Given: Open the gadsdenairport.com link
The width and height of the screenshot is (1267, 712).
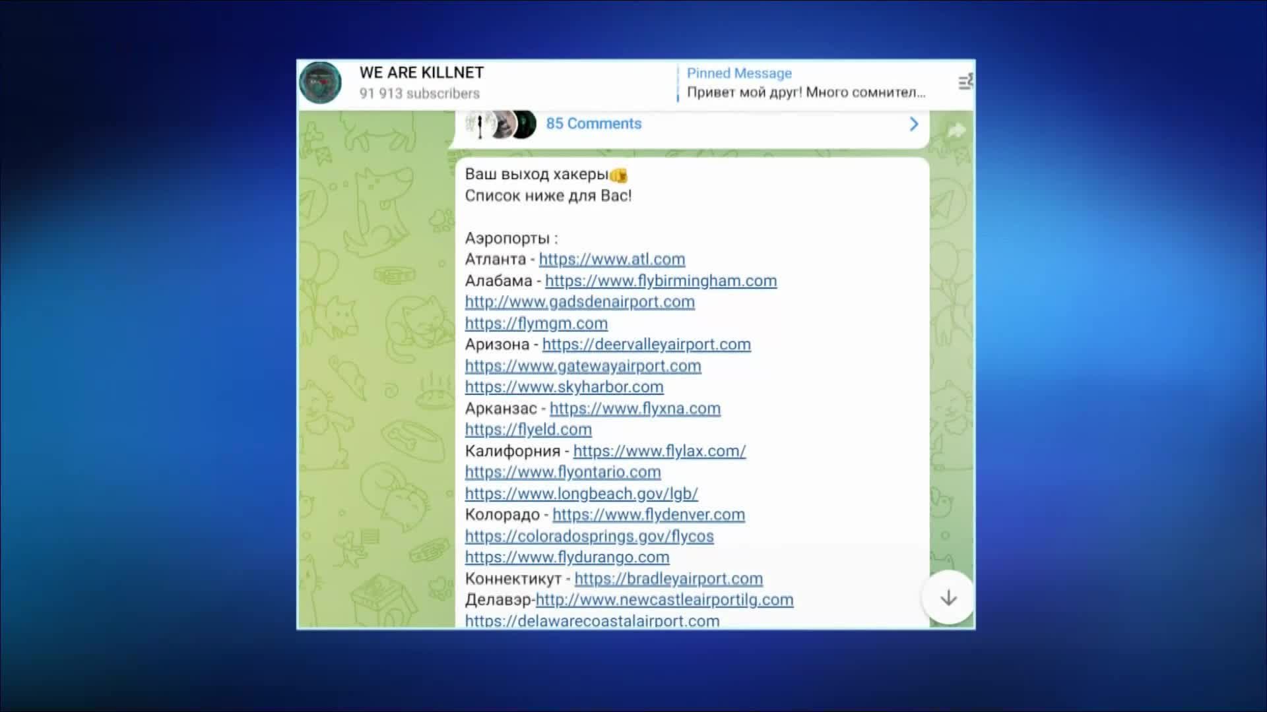Looking at the screenshot, I should click(579, 302).
